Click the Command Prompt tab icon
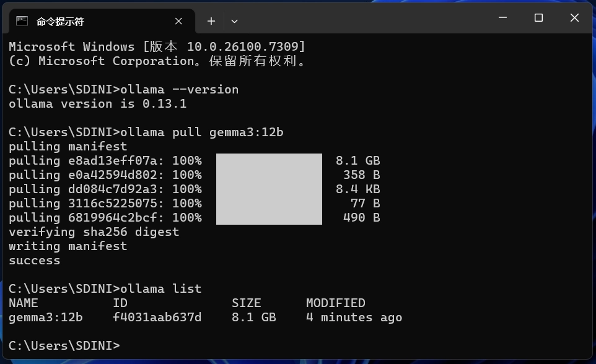Viewport: 596px width, 364px height. [22, 21]
